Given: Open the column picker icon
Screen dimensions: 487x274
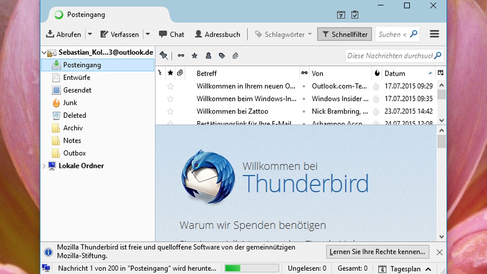Looking at the screenshot, I should [x=441, y=73].
